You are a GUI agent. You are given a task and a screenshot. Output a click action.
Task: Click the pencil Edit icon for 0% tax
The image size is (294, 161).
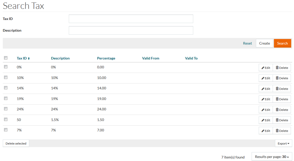click(263, 68)
